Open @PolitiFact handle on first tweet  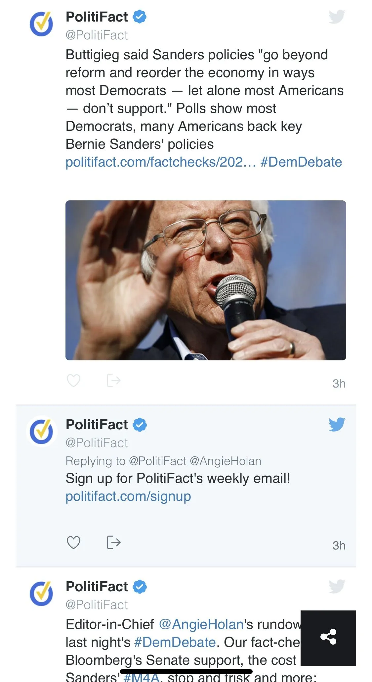point(97,35)
